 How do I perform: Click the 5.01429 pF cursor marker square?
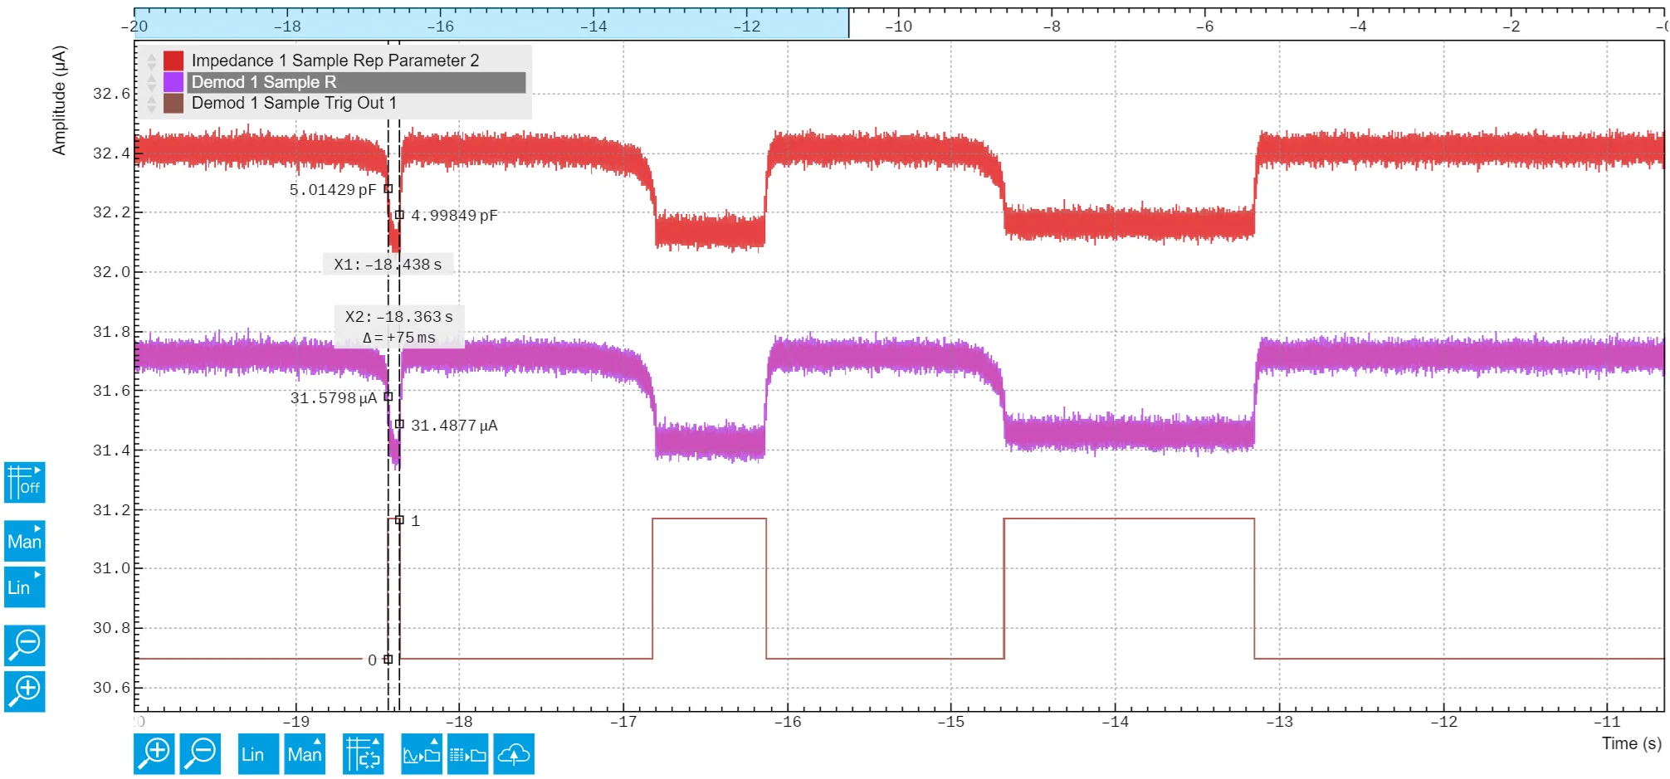pyautogui.click(x=388, y=188)
